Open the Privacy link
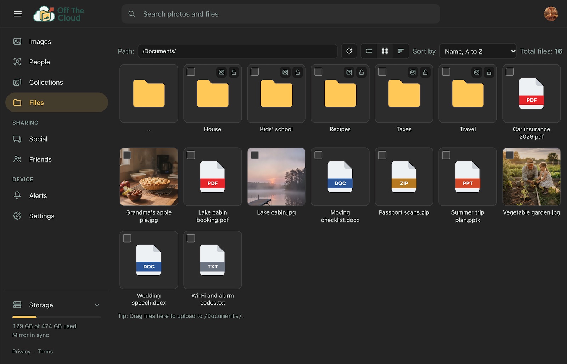The image size is (567, 364). pos(22,352)
